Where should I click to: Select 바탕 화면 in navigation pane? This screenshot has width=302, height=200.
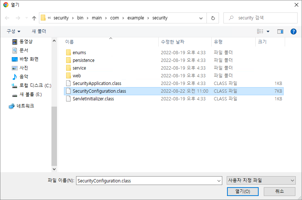point(29,59)
